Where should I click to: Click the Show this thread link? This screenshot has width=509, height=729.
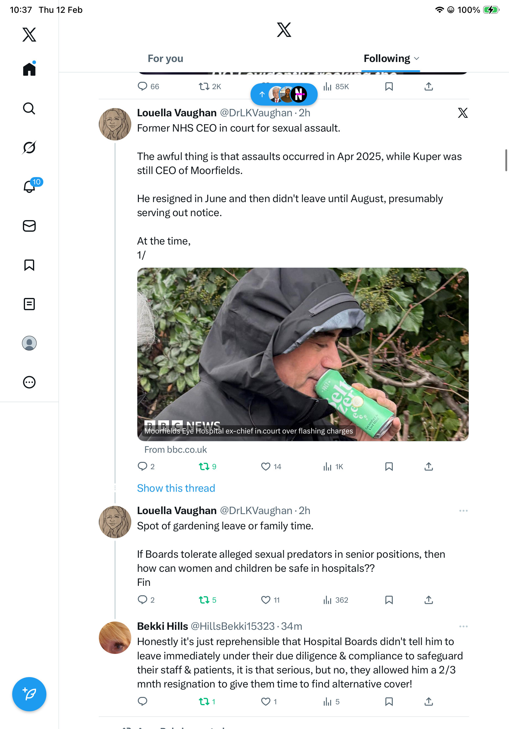coord(176,488)
